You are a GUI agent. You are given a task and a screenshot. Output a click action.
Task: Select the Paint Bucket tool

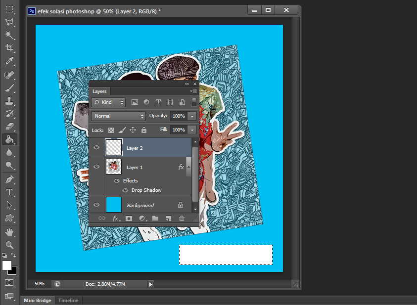(x=9, y=139)
